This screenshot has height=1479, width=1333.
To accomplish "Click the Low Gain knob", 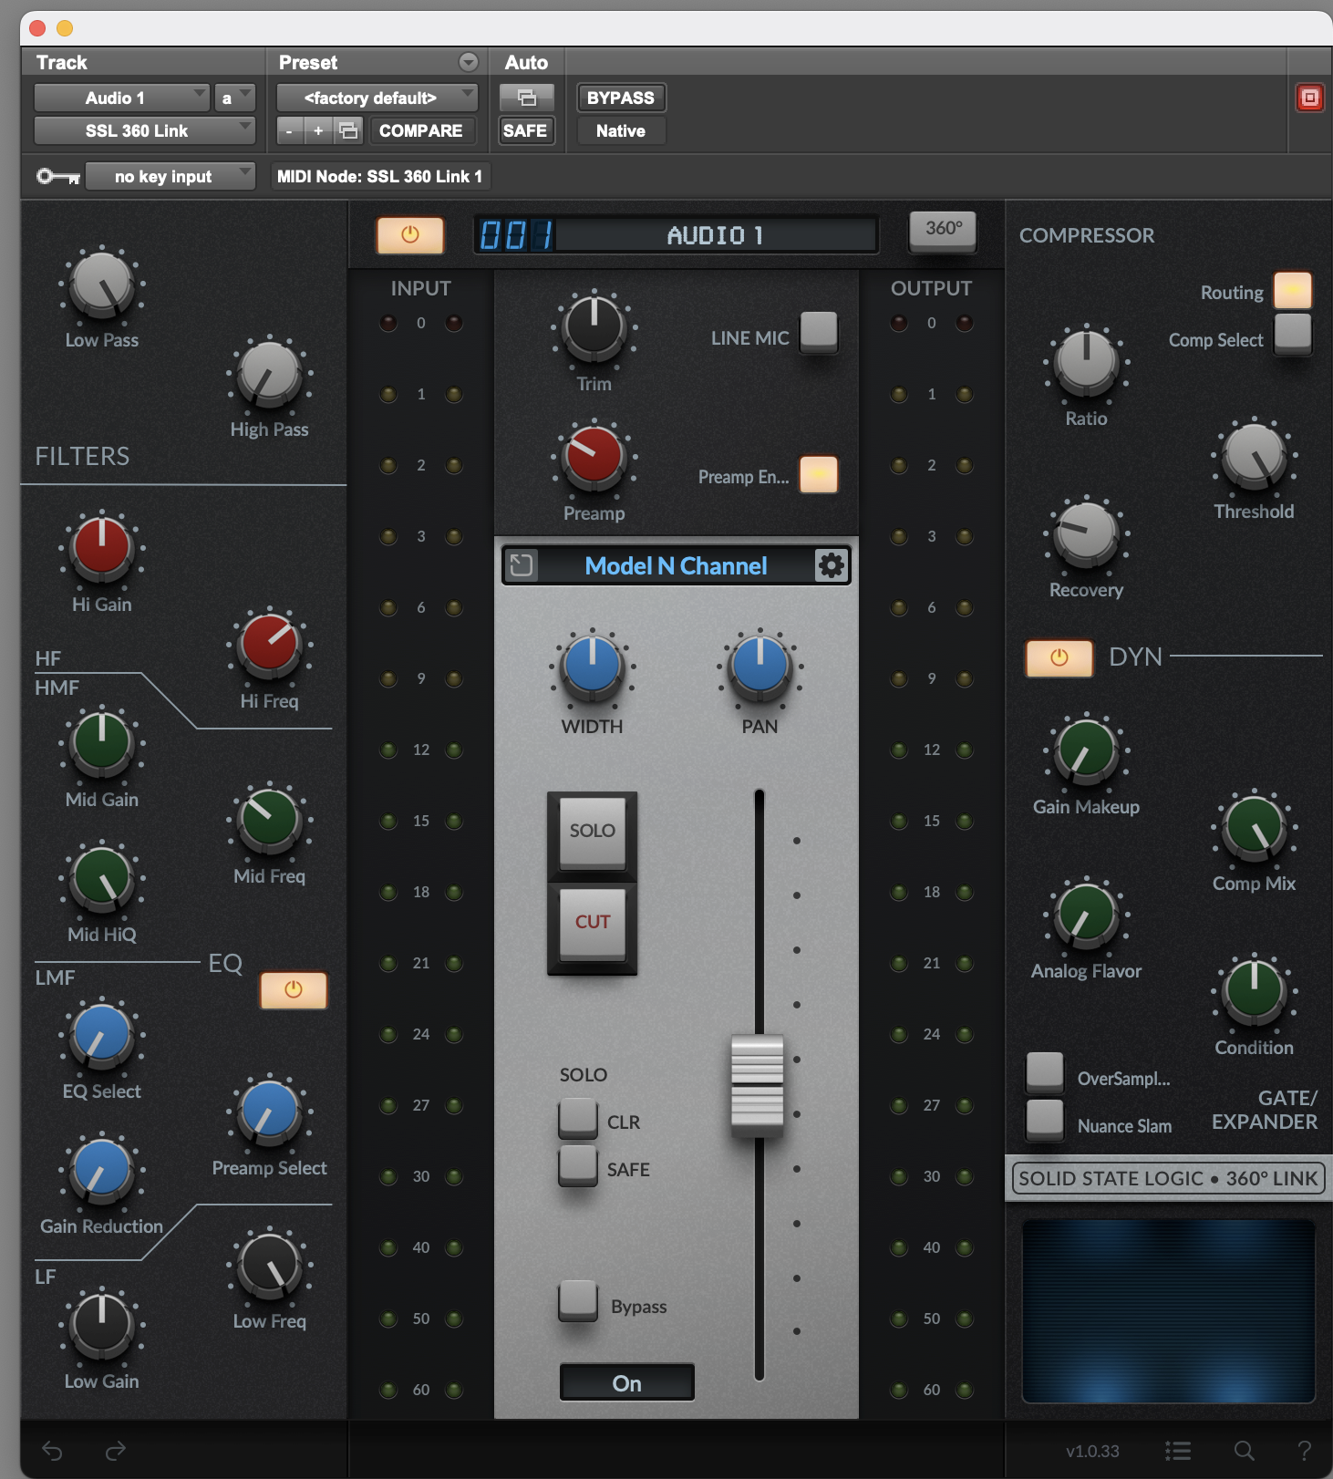I will 102,1325.
